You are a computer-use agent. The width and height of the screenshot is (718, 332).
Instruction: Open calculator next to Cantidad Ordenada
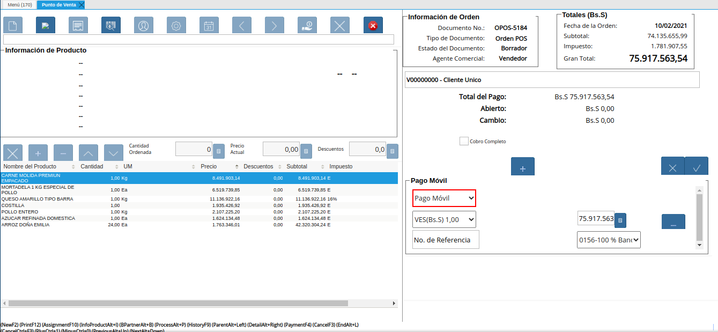[219, 152]
